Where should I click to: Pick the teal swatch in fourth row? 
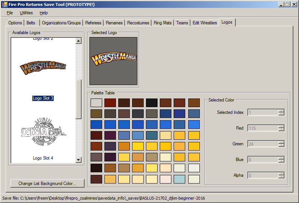tap(152, 135)
